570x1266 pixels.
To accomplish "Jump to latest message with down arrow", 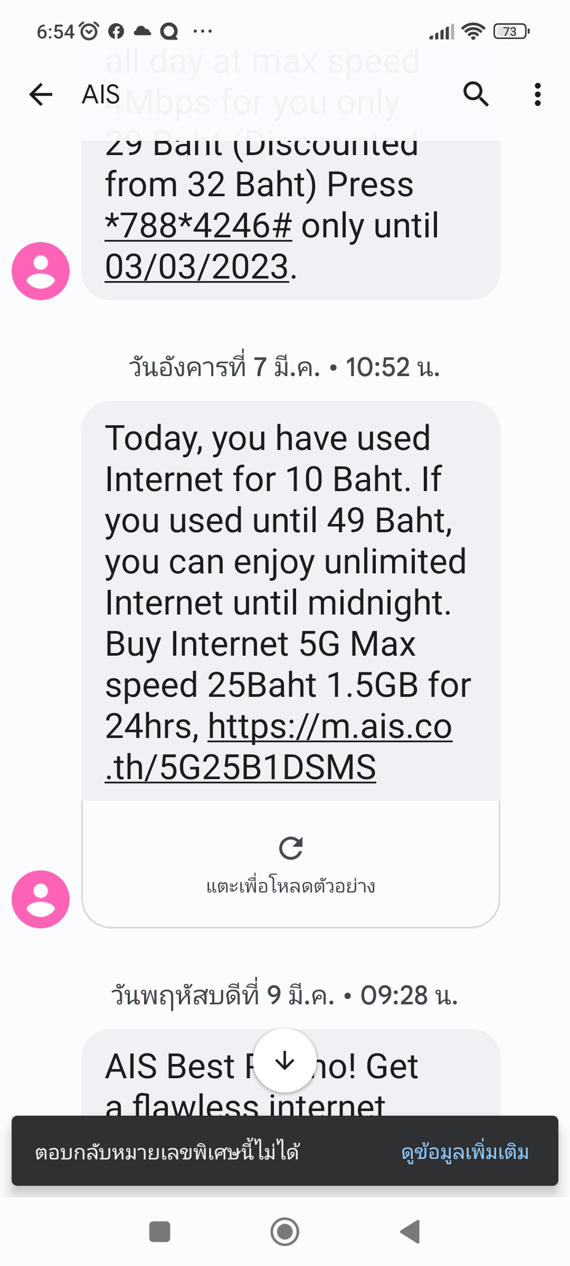I will click(x=285, y=1060).
